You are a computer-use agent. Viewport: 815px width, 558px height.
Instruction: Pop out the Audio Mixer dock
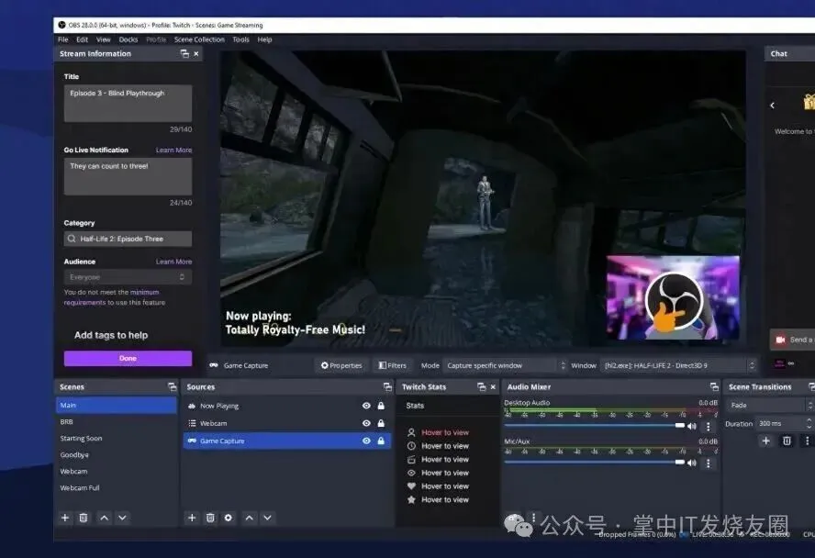[x=714, y=386]
